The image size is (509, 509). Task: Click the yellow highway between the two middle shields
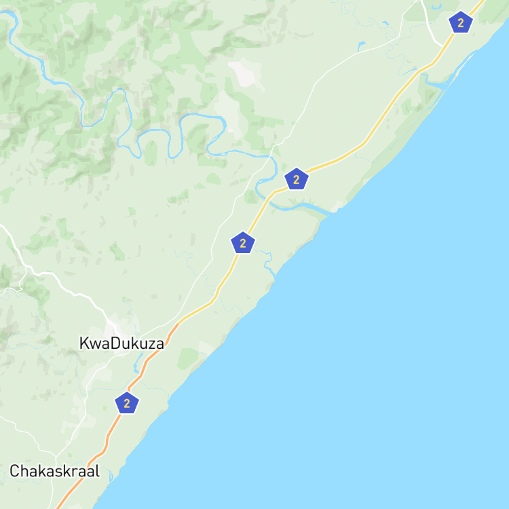pyautogui.click(x=260, y=211)
